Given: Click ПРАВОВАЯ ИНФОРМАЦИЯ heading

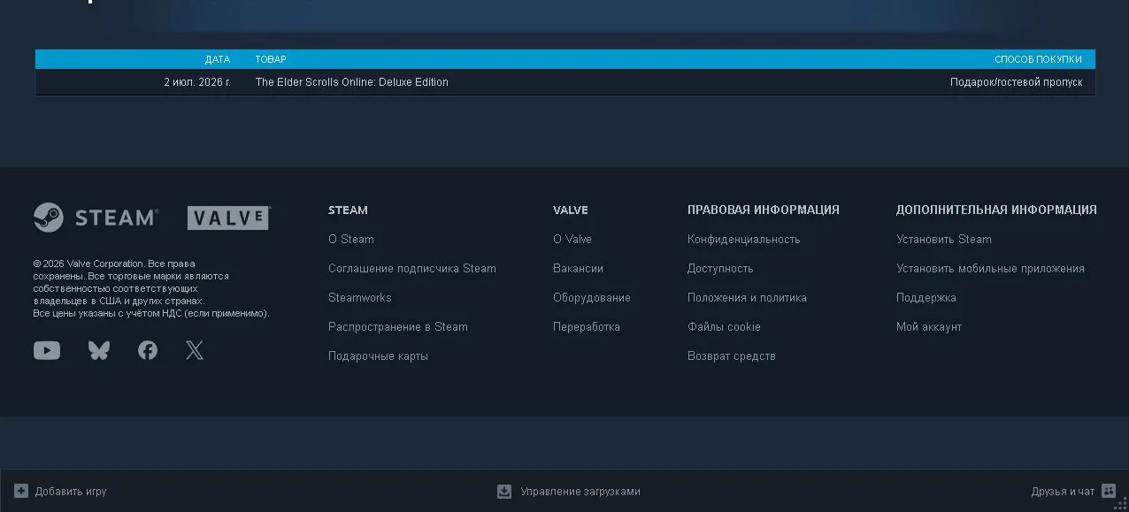Looking at the screenshot, I should (764, 210).
